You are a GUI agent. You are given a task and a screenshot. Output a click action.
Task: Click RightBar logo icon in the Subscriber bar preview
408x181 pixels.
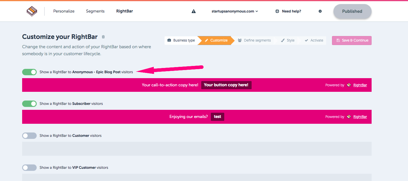pyautogui.click(x=349, y=117)
